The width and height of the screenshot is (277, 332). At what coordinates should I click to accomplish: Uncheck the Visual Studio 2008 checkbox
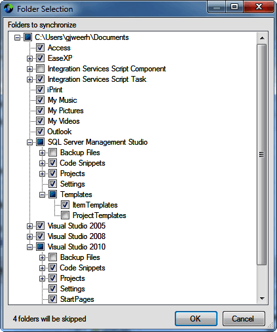pyautogui.click(x=40, y=236)
